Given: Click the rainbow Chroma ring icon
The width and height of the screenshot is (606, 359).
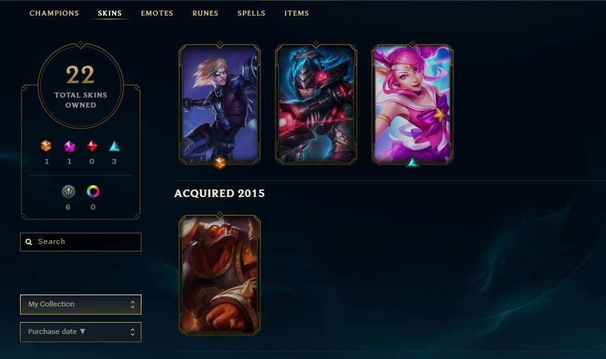Looking at the screenshot, I should point(93,191).
